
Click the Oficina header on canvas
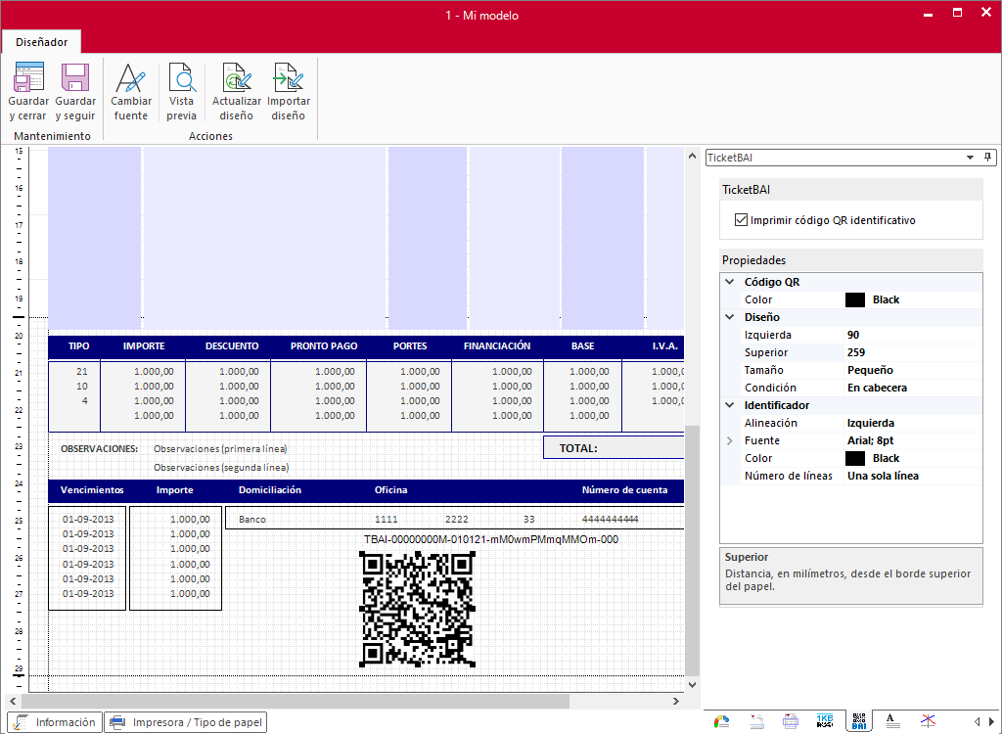point(391,490)
